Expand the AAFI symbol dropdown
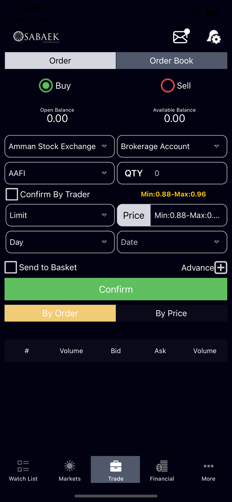Viewport: 232px width, 502px height. coord(60,173)
